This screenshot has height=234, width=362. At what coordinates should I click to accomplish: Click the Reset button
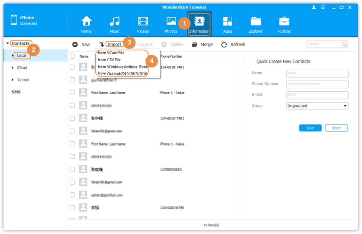(x=336, y=128)
